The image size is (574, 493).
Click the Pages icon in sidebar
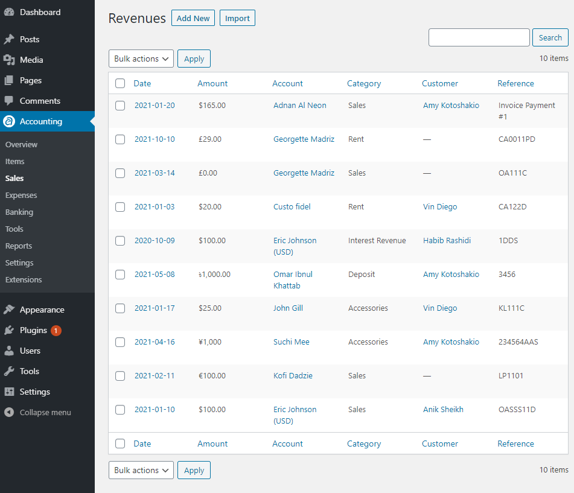tap(9, 80)
